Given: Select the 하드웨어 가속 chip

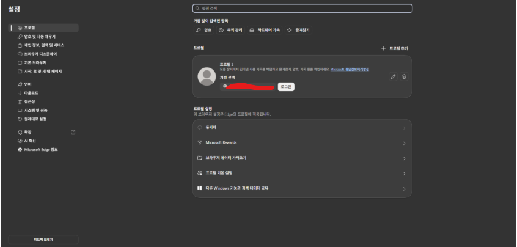Looking at the screenshot, I should (265, 30).
